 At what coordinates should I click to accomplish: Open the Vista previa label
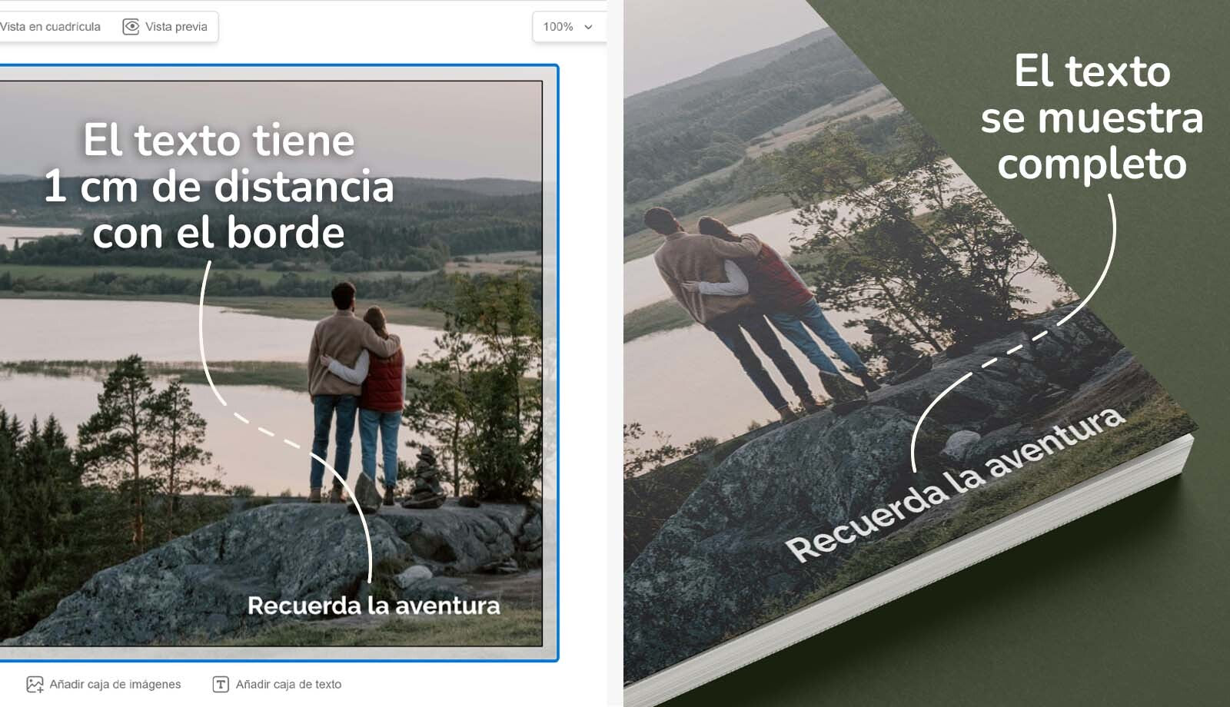[176, 27]
